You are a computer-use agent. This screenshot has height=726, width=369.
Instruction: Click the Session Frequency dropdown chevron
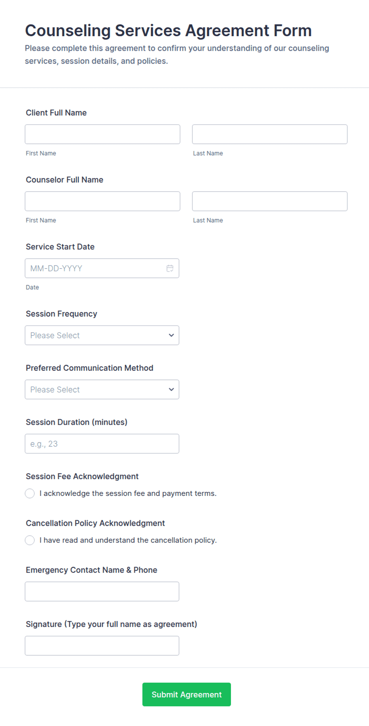tap(171, 335)
